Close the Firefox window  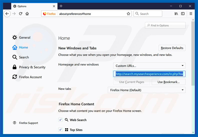190,6
